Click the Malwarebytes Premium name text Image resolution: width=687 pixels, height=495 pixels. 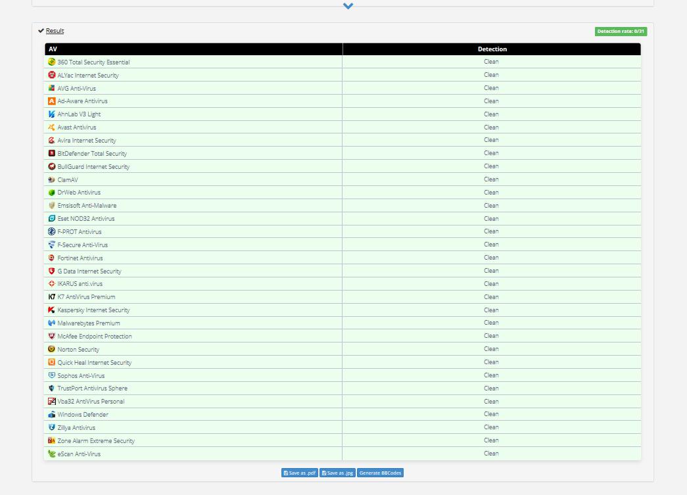pyautogui.click(x=89, y=323)
